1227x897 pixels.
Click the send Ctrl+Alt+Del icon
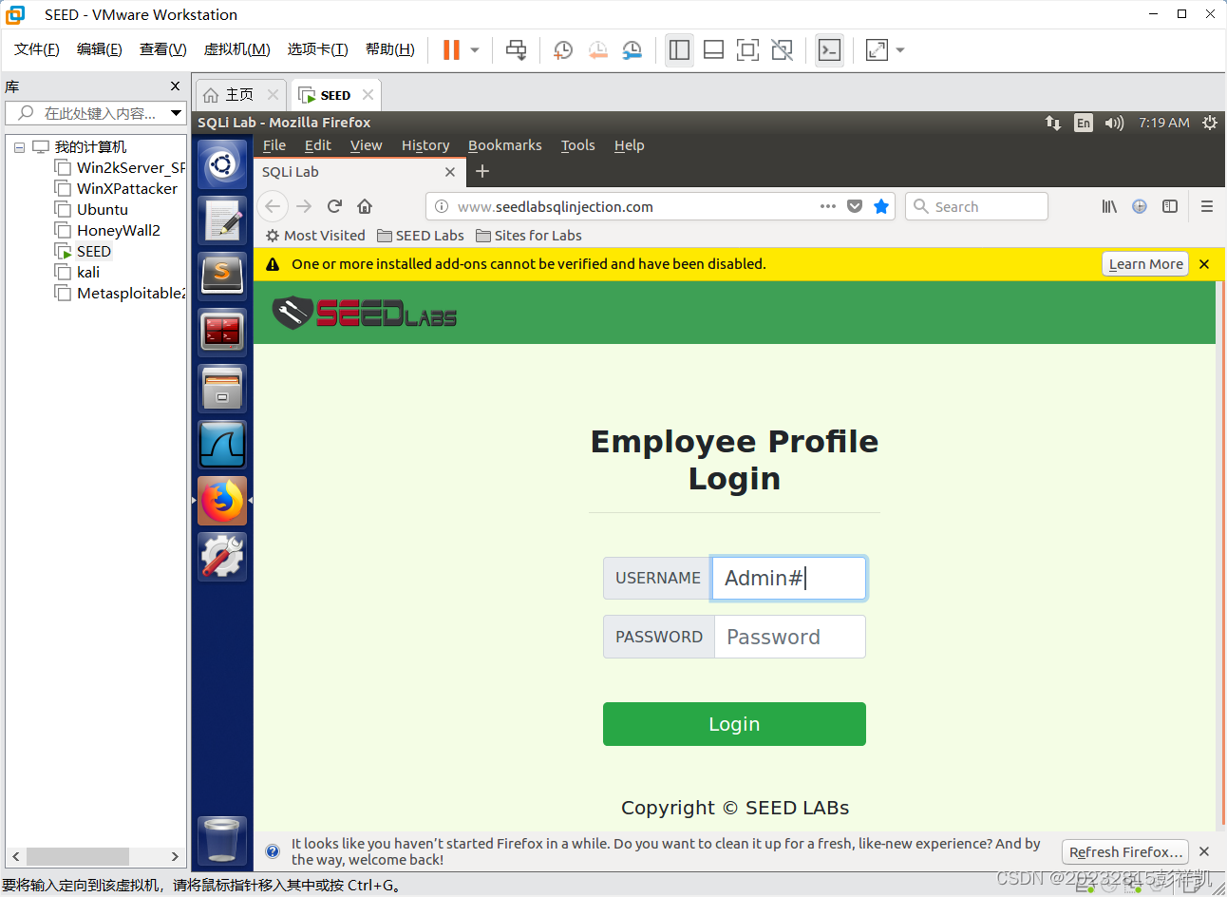pyautogui.click(x=516, y=49)
